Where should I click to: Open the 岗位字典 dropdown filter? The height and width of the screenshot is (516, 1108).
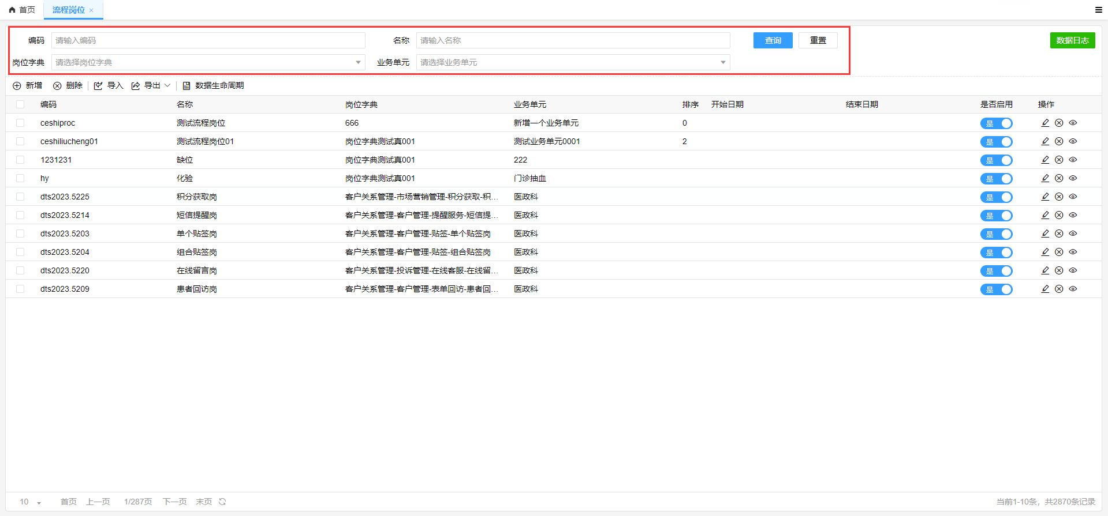208,62
